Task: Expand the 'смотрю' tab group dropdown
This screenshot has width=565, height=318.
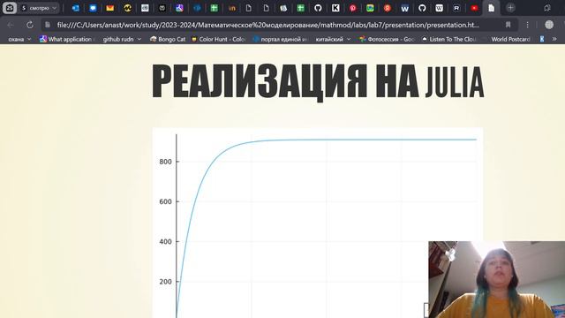Action: pyautogui.click(x=39, y=8)
